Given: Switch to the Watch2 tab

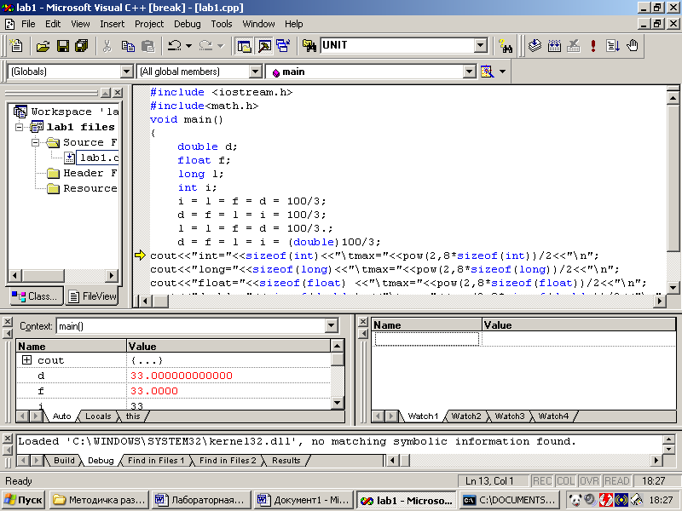Looking at the screenshot, I should pyautogui.click(x=465, y=416).
